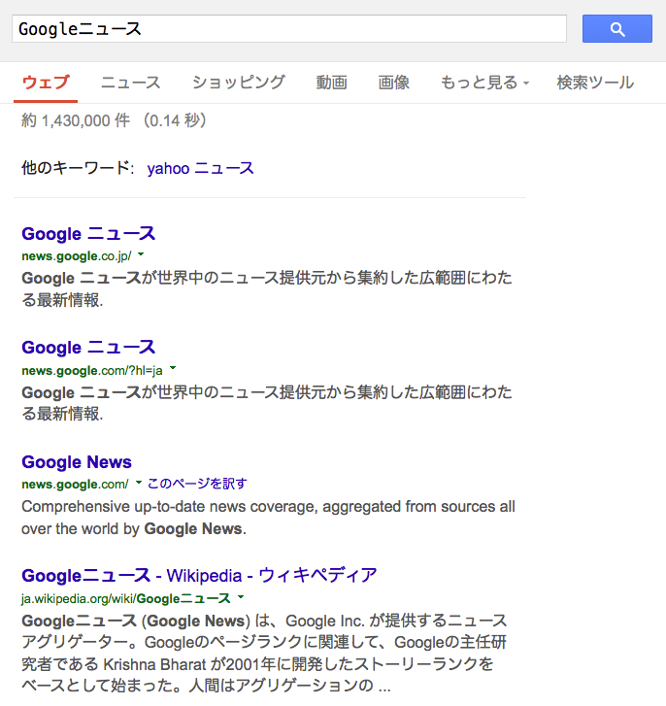This screenshot has width=666, height=706.
Task: Select the ショッピング tab
Action: pos(239,83)
